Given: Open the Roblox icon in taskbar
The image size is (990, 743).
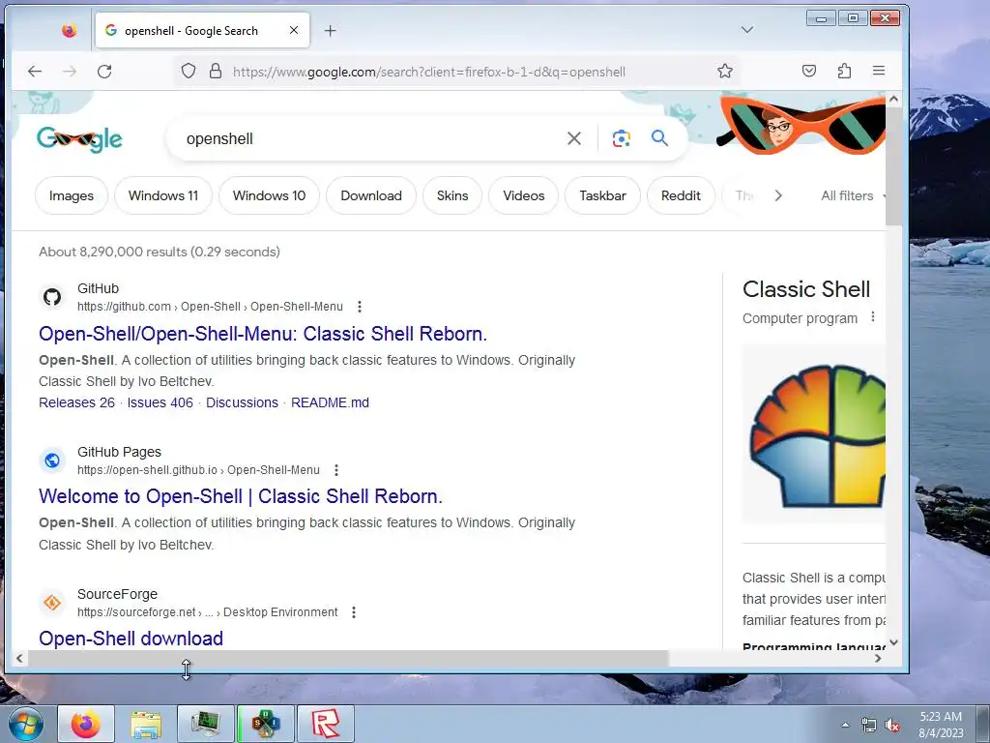Looking at the screenshot, I should (326, 724).
